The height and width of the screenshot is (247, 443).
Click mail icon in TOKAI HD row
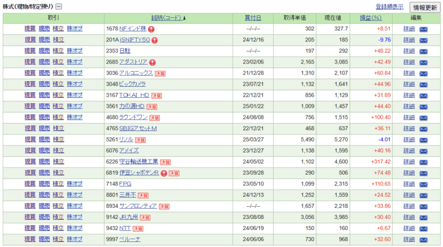(x=423, y=96)
